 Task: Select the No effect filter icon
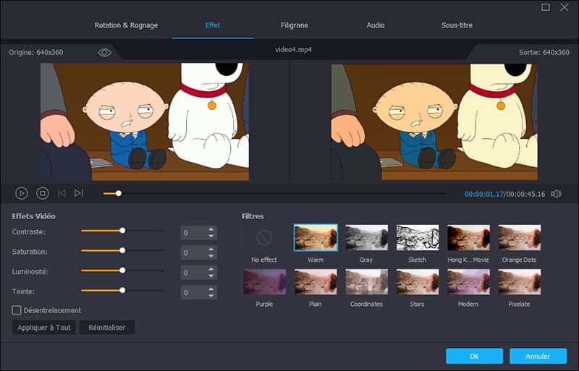click(x=263, y=237)
